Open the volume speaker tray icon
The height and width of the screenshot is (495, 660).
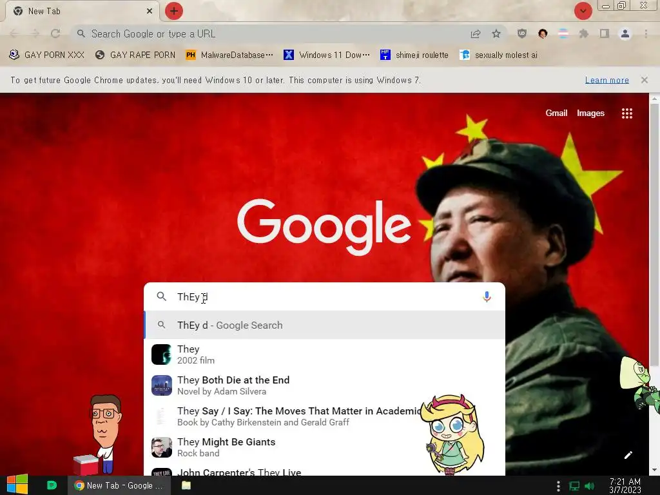pos(589,486)
